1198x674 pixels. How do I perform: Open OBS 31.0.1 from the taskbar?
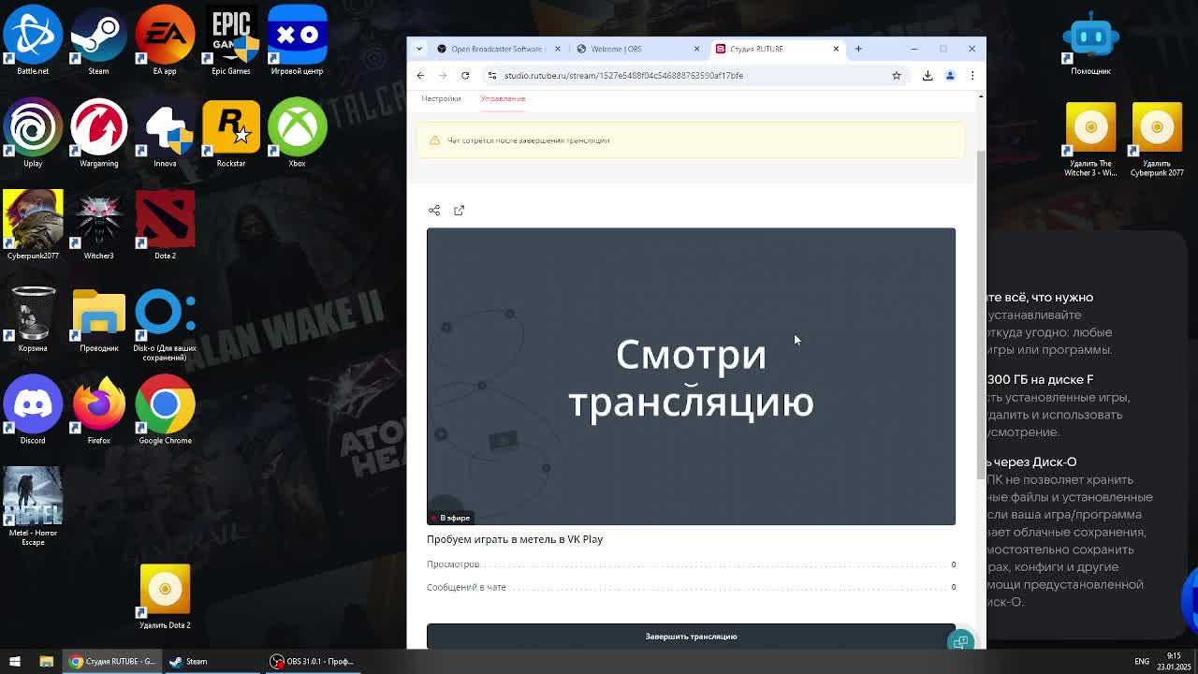(x=312, y=661)
